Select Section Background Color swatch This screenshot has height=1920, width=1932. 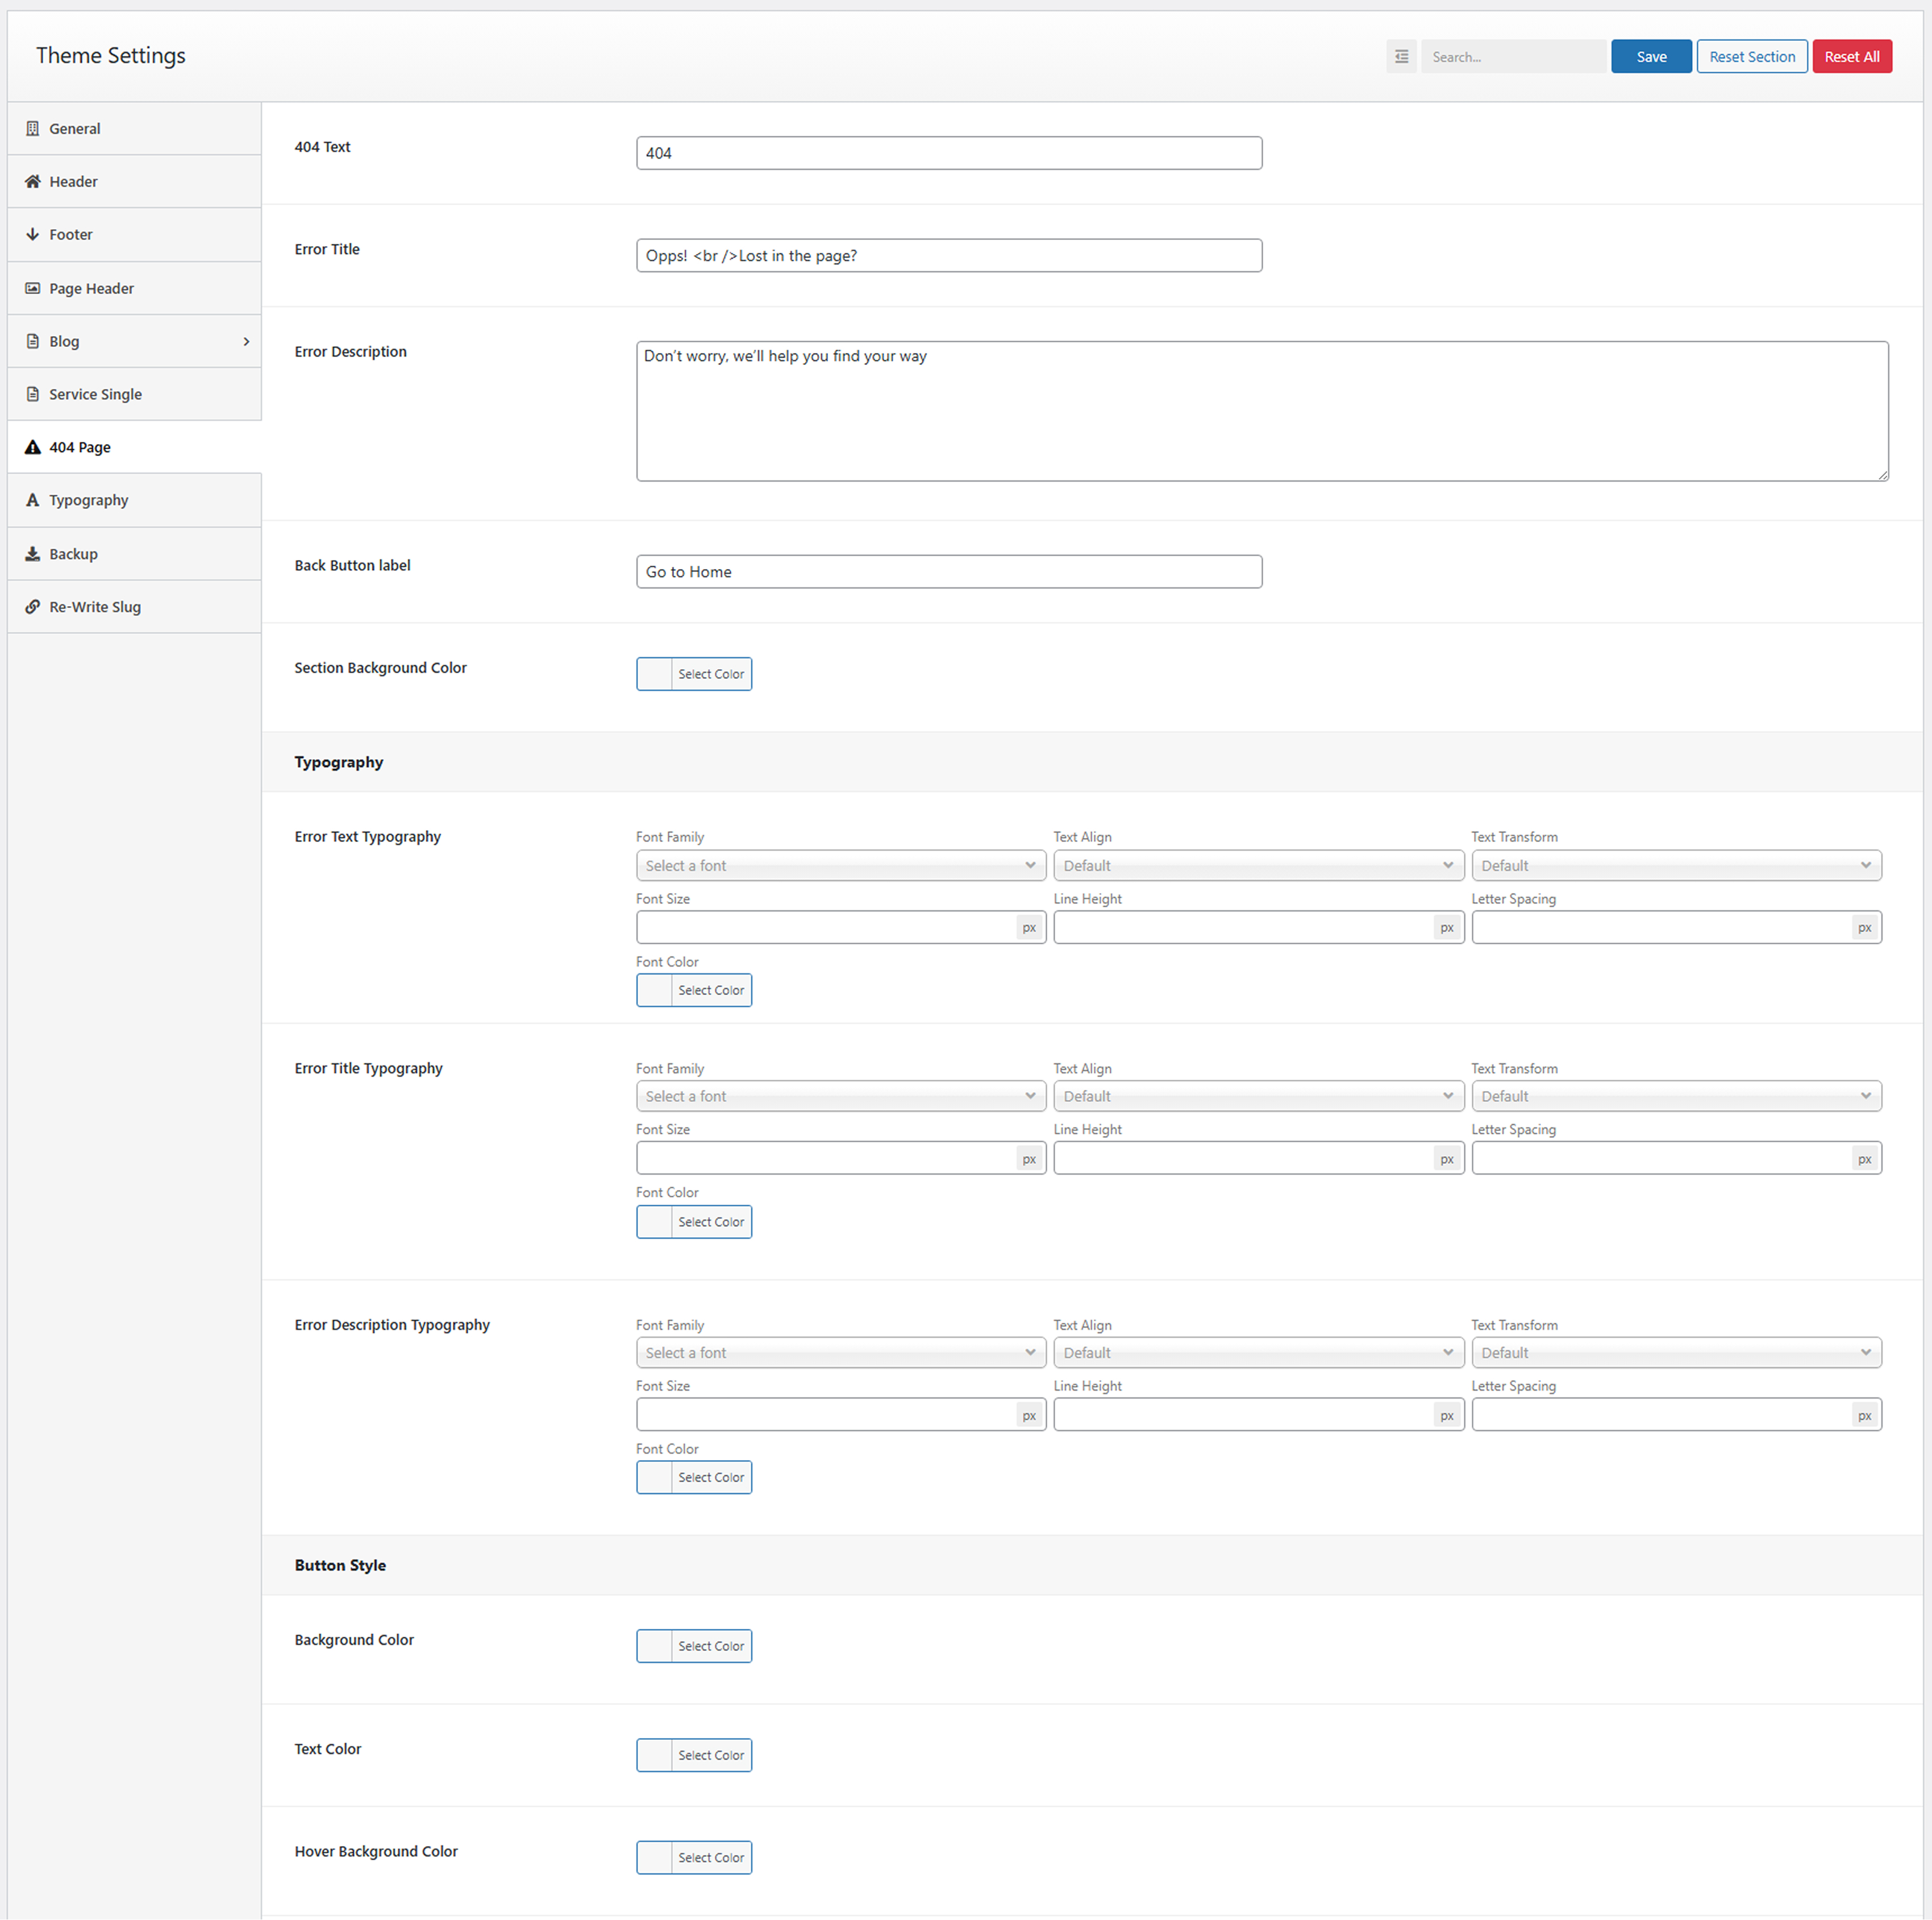point(655,674)
